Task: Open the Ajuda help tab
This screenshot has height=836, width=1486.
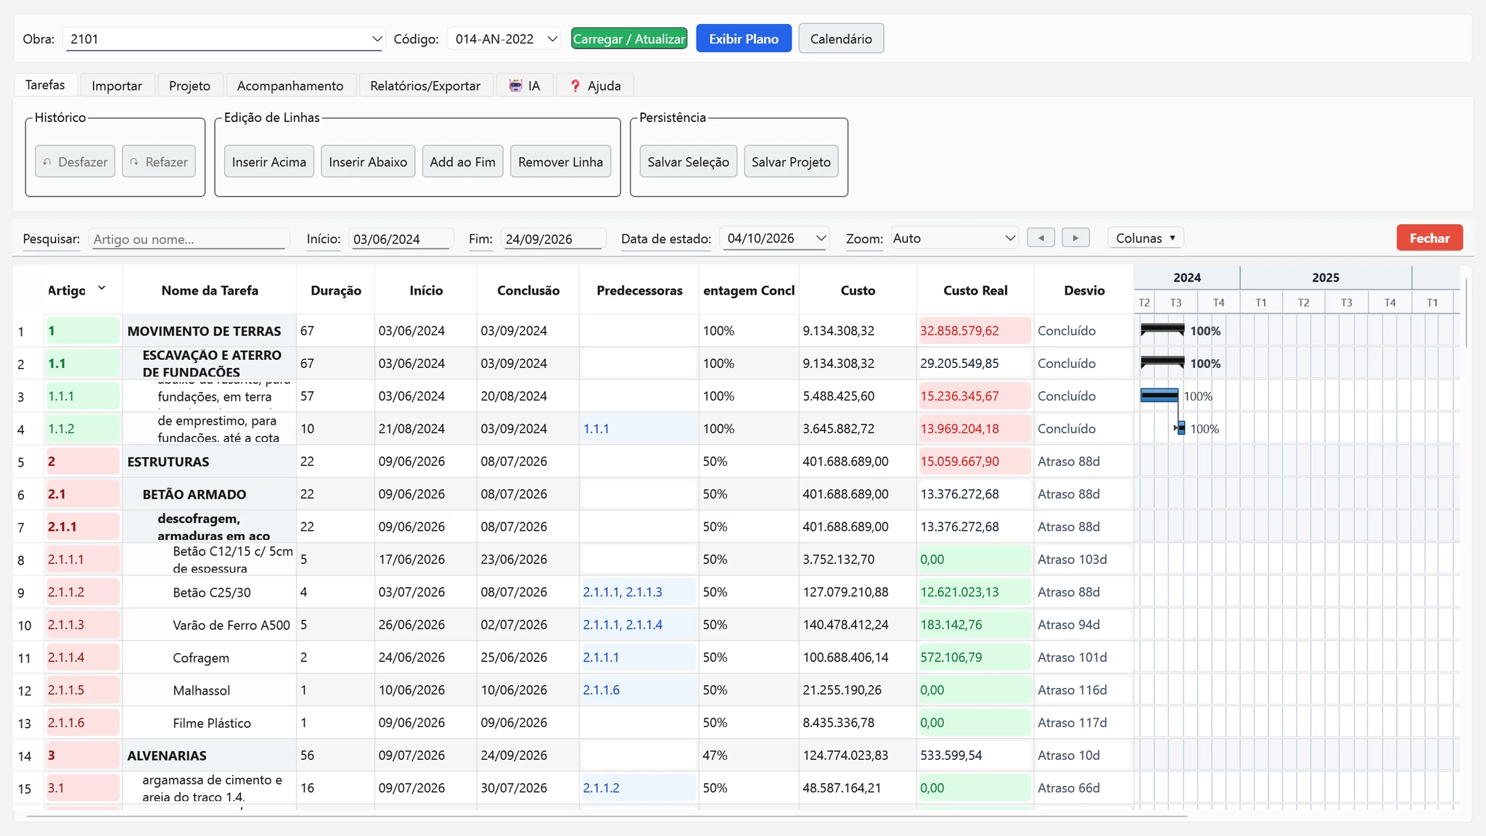Action: tap(595, 86)
